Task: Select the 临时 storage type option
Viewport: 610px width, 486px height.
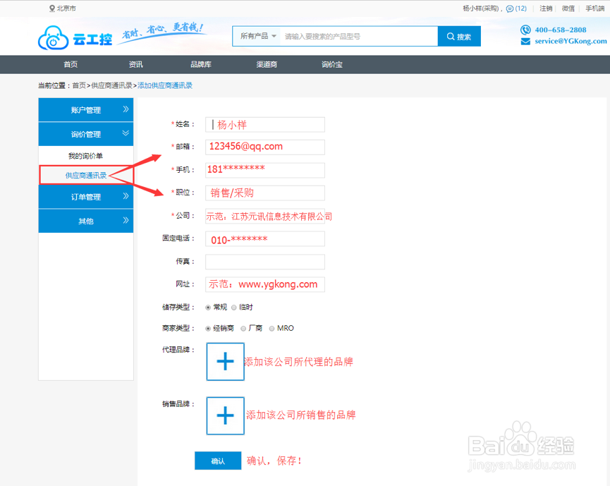Action: (233, 307)
